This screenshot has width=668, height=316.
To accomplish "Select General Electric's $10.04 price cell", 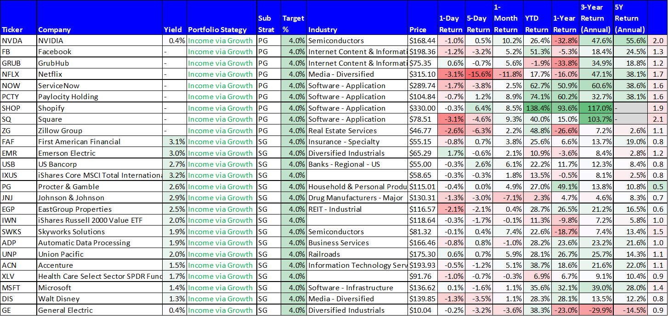I will click(x=423, y=310).
